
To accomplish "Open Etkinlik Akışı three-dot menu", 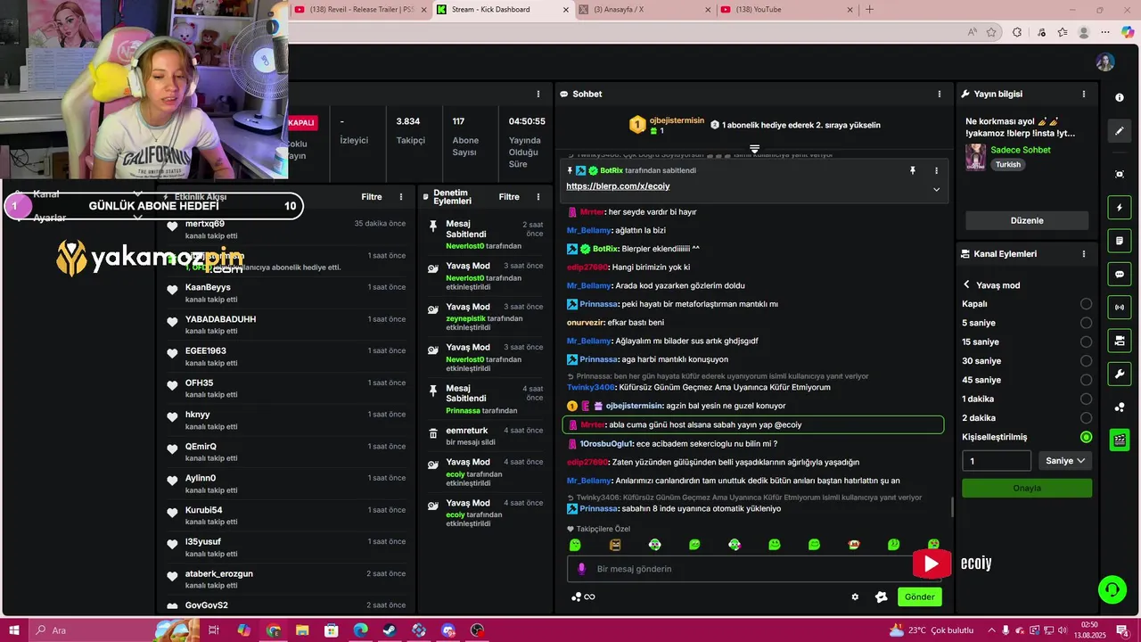I will coord(401,197).
